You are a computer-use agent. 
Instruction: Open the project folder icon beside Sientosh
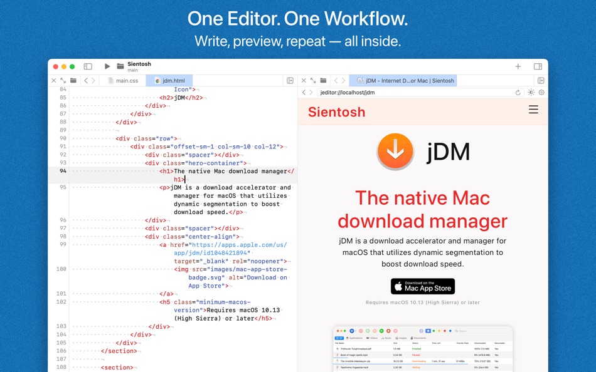pyautogui.click(x=120, y=66)
